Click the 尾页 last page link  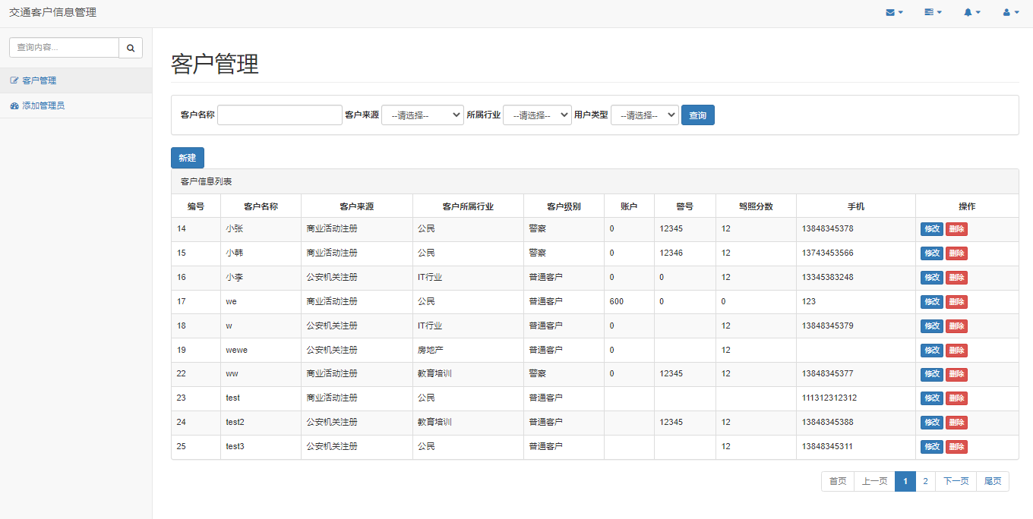(x=994, y=481)
